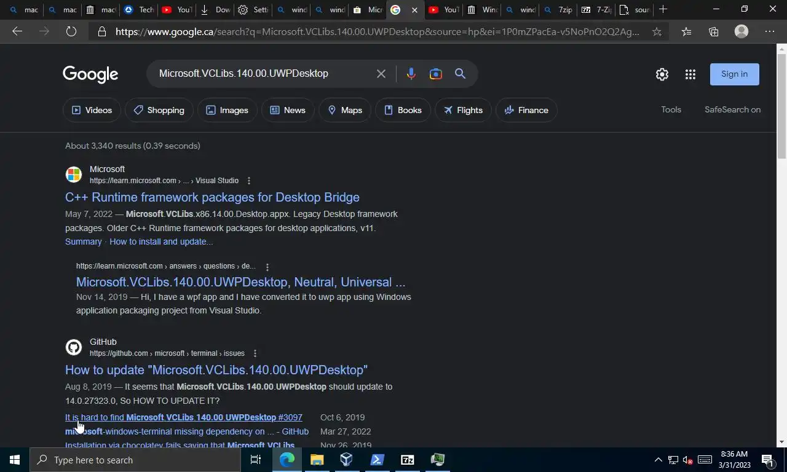
Task: Open How to update Microsoft.VCLibs GitHub result
Action: [216, 370]
